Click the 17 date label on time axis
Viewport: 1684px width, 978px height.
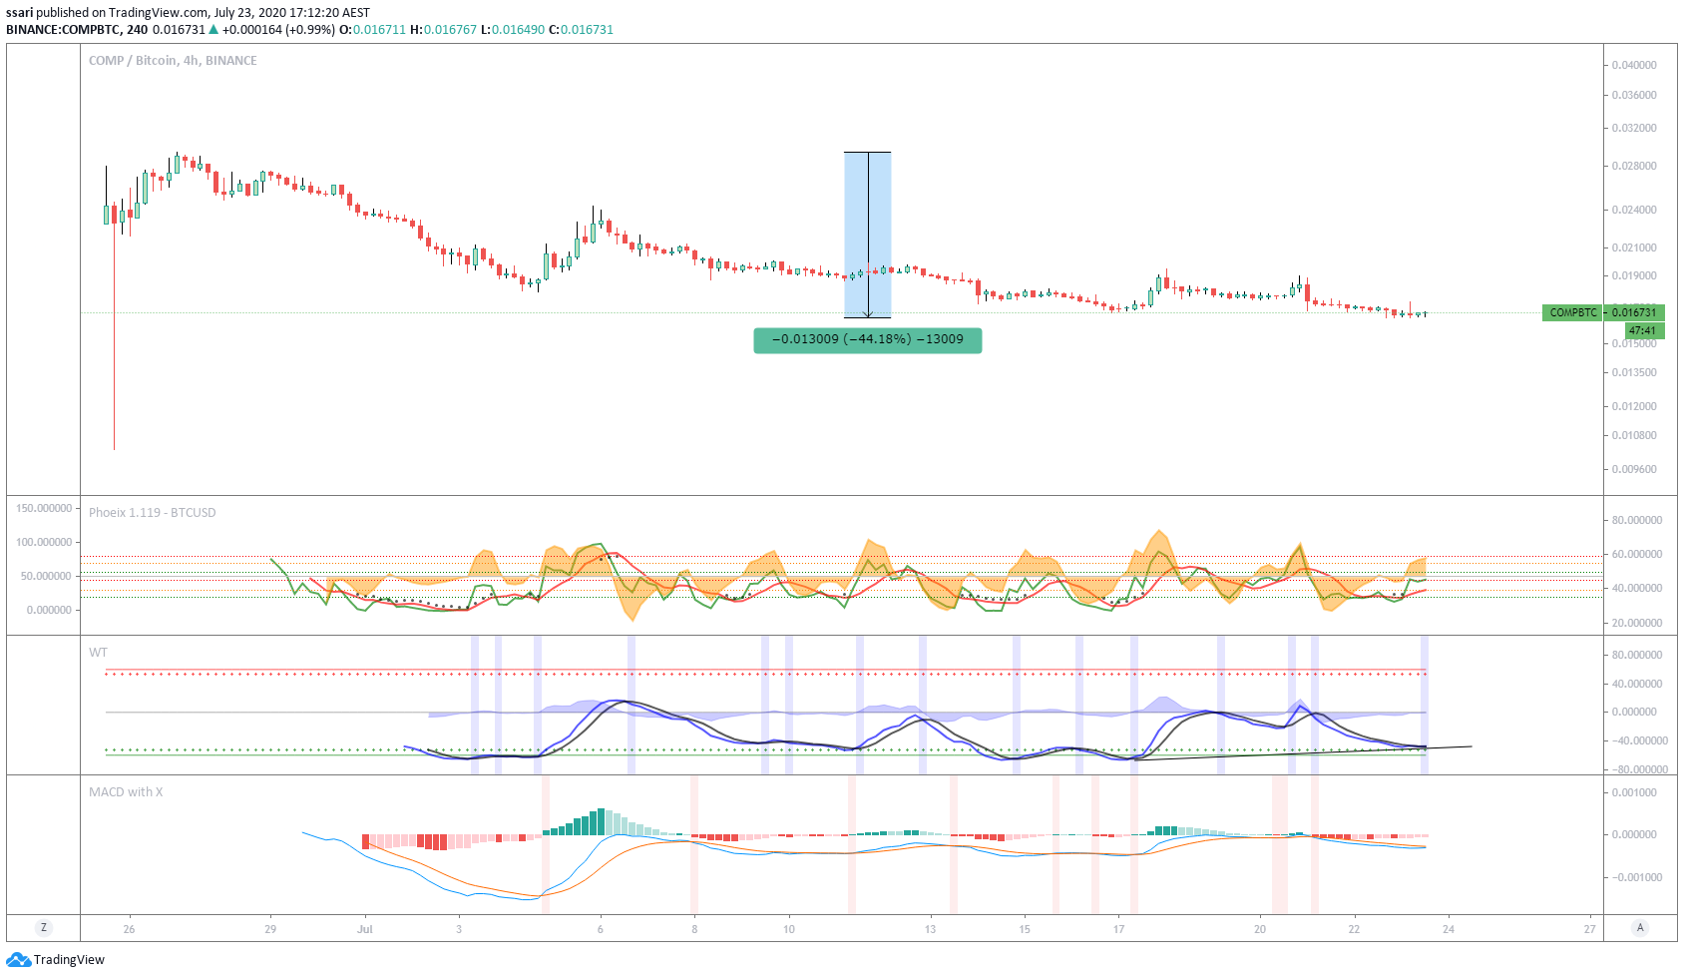tap(1119, 929)
